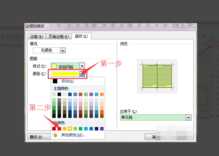Viewport: 219px width, 156px height.
Task: Pick lightest peach tint in orange theme column
Action: 102,100
